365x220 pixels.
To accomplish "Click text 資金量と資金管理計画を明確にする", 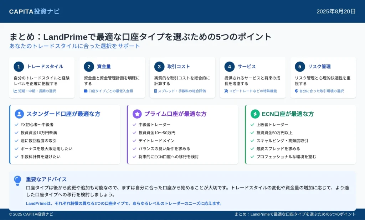I will coord(112,81).
